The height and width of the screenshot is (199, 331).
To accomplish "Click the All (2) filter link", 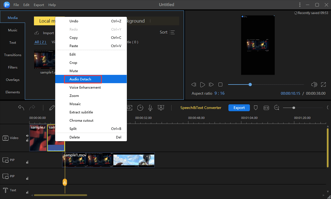I will [x=40, y=42].
